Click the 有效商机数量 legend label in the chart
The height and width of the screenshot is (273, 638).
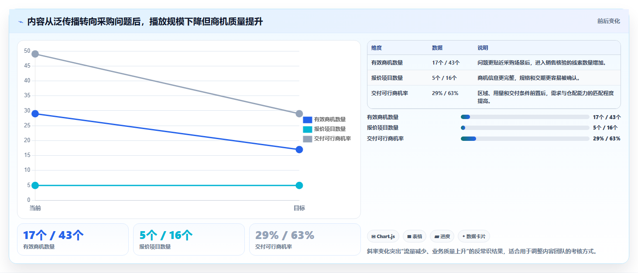point(330,119)
